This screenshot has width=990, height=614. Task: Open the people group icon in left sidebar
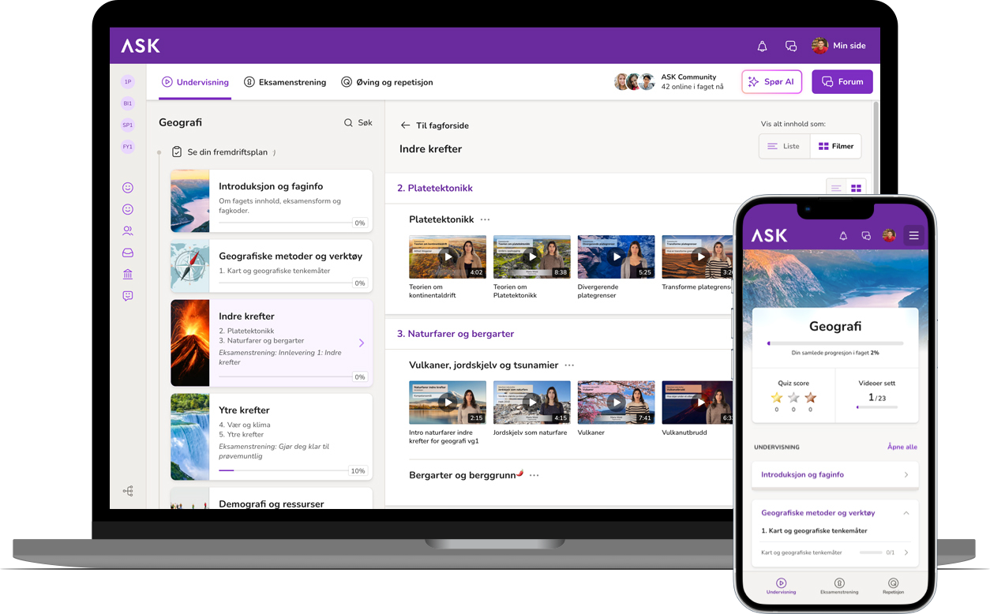pos(128,231)
